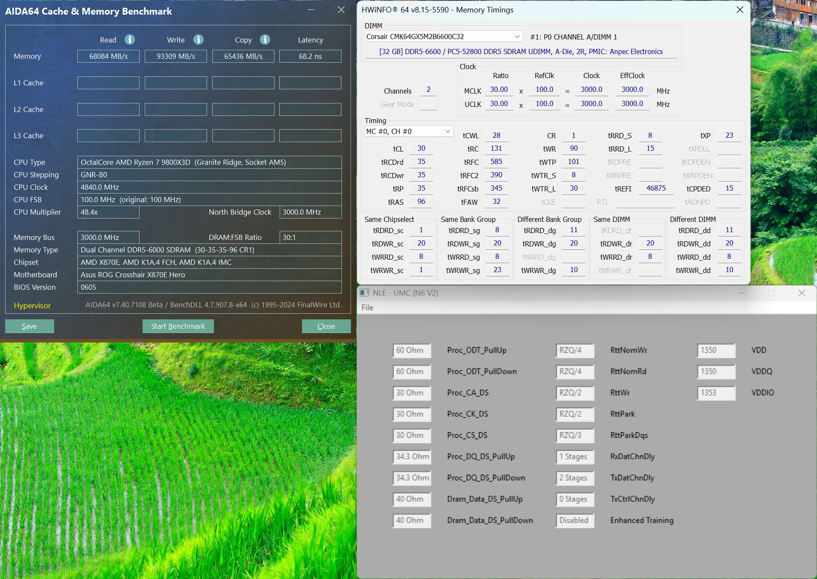Expand the MC #0, CH #0 timing dropdown
The height and width of the screenshot is (579, 817).
(408, 131)
